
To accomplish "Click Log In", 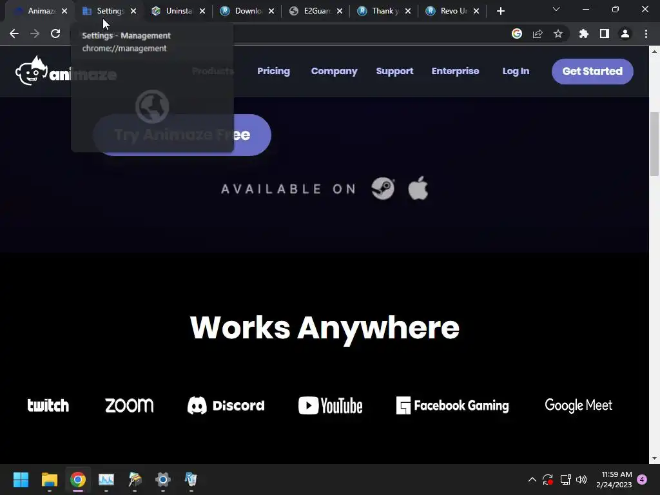I will (x=516, y=71).
